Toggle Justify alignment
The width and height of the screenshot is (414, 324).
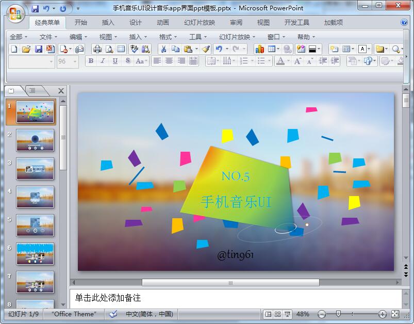[193, 61]
